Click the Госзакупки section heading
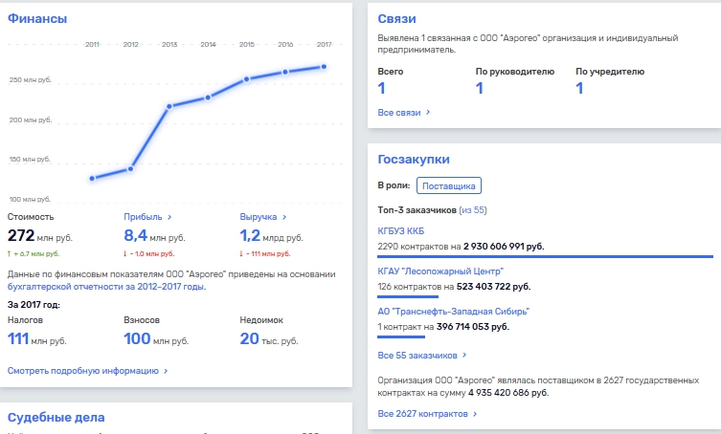The width and height of the screenshot is (721, 434). tap(414, 159)
